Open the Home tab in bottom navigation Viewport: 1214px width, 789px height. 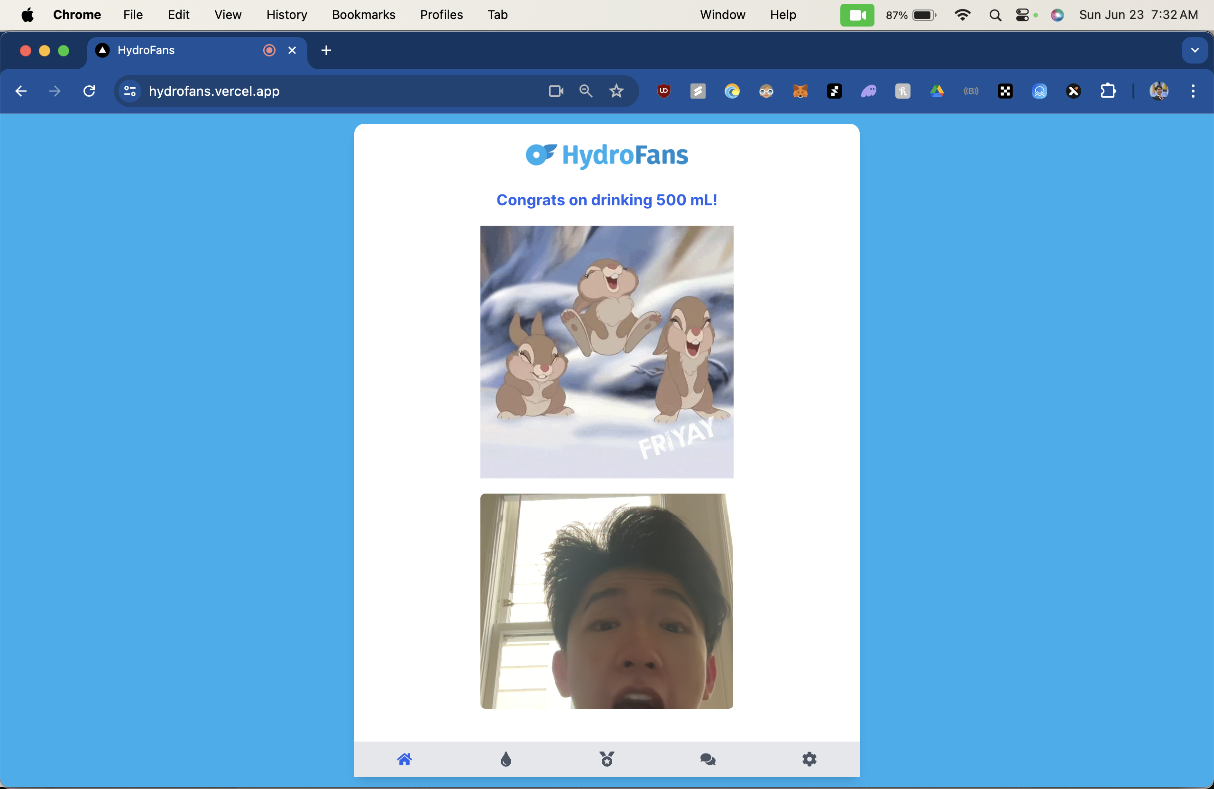tap(404, 760)
